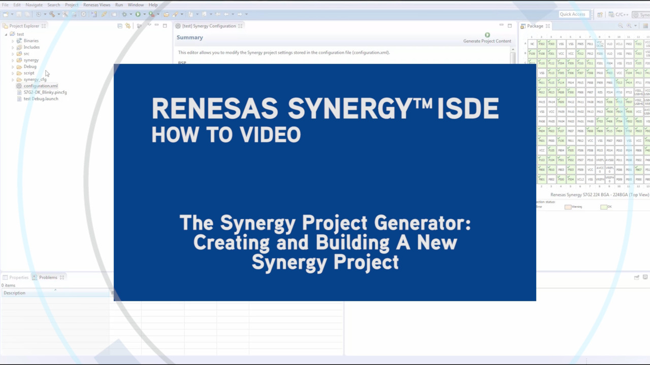Expand the synergy_cfg folder
Image resolution: width=650 pixels, height=365 pixels.
click(x=13, y=80)
